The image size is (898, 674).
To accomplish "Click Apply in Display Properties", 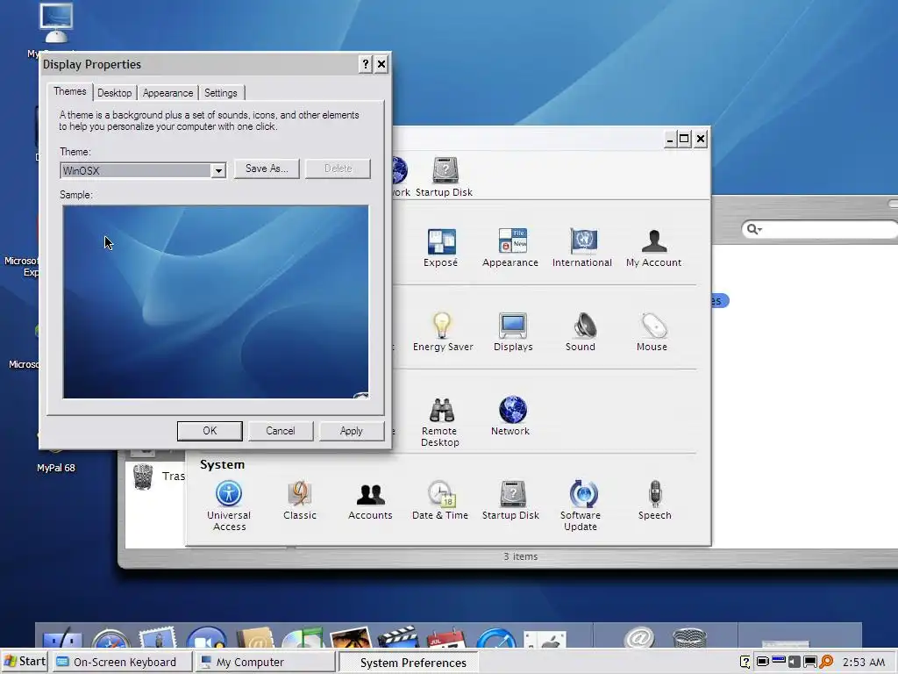I will [351, 431].
